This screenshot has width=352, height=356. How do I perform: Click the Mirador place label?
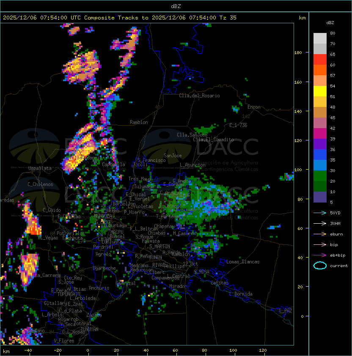[179, 286]
